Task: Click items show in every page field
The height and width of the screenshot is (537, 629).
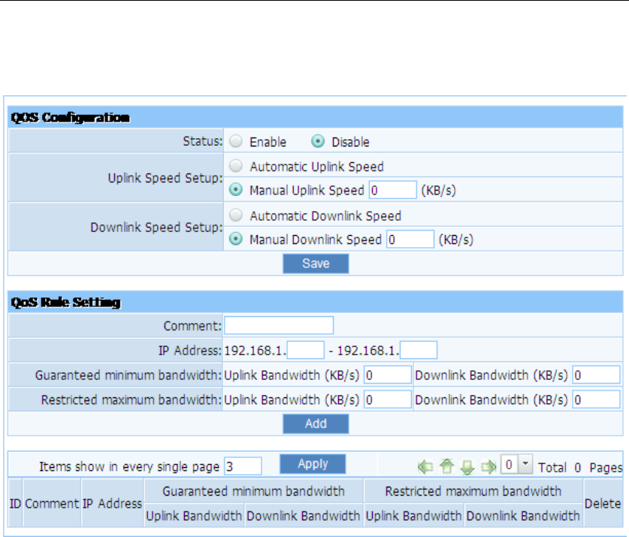Action: click(x=243, y=466)
